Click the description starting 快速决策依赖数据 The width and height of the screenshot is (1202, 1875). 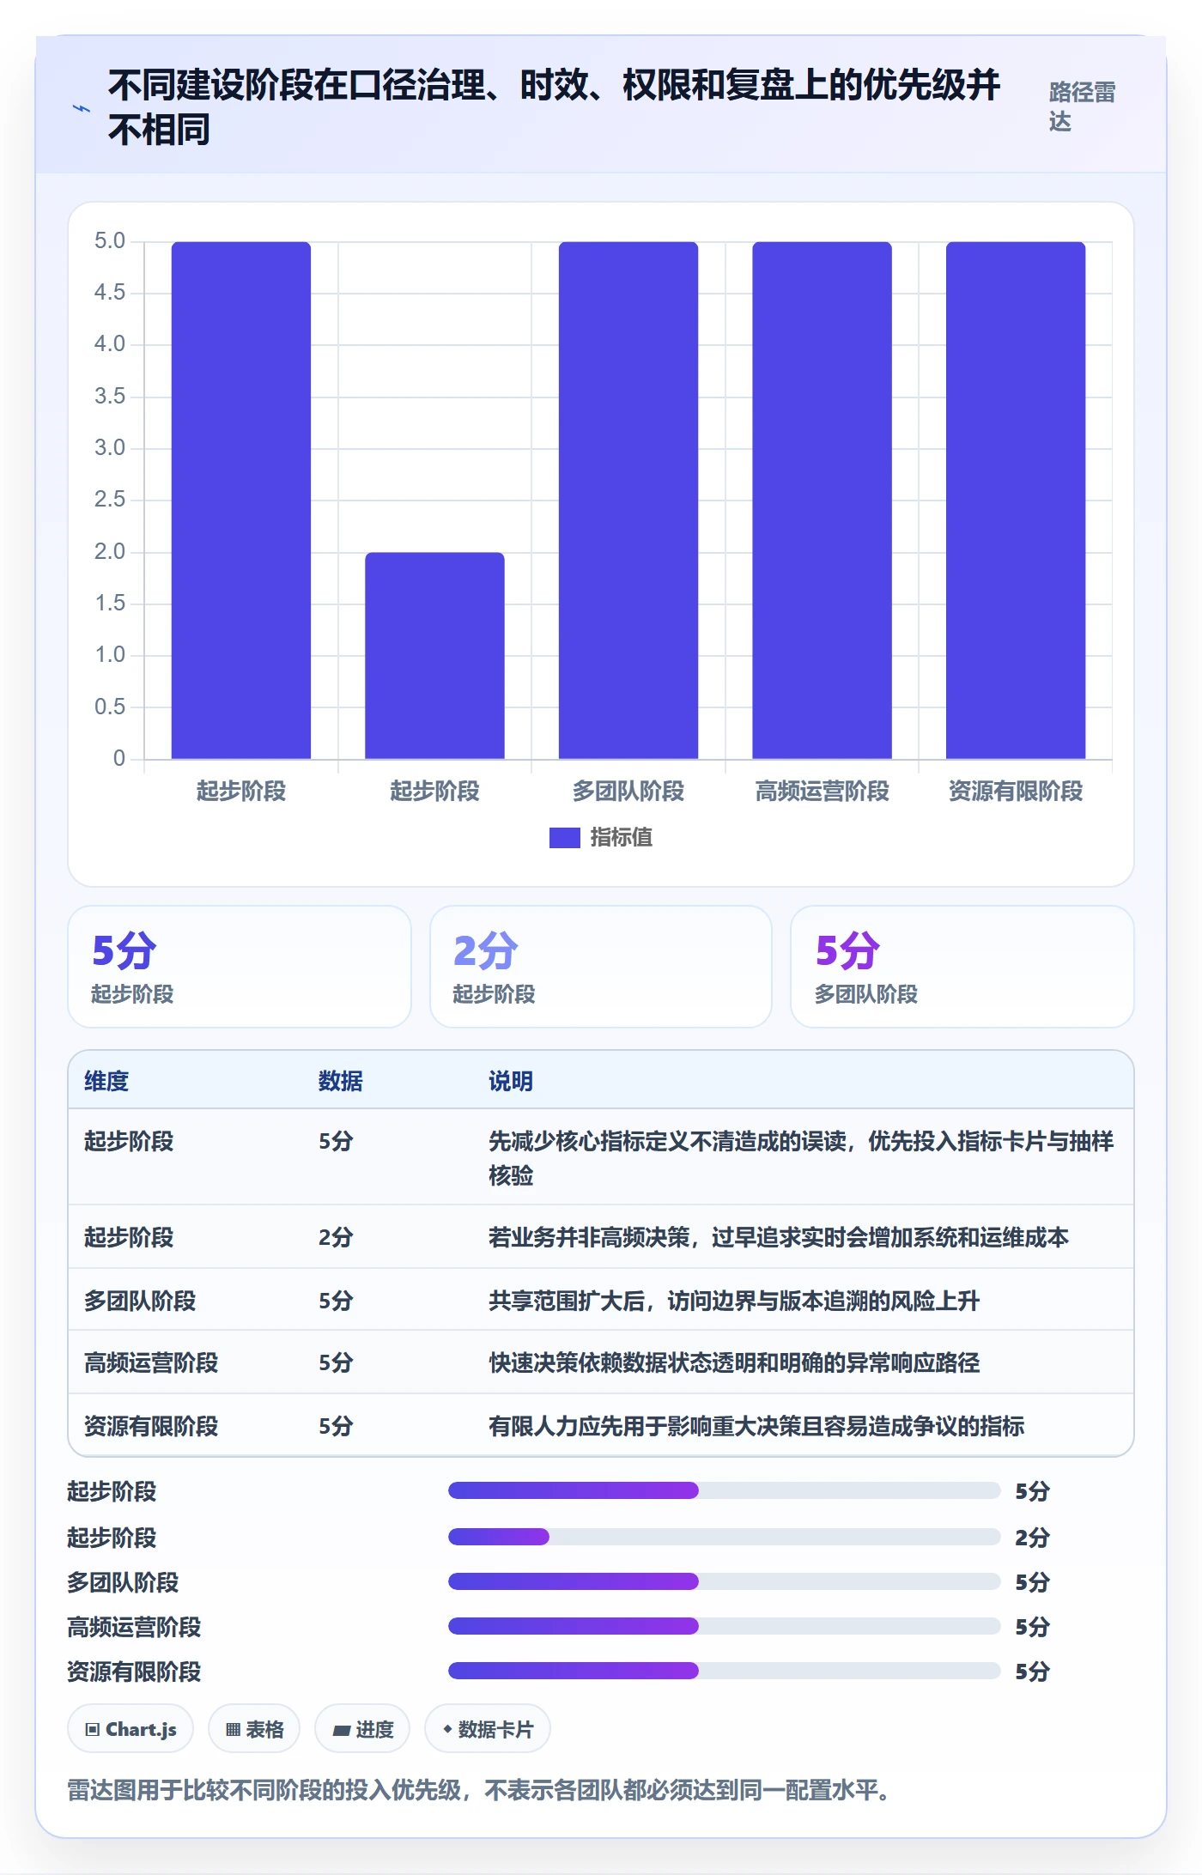coord(734,1362)
